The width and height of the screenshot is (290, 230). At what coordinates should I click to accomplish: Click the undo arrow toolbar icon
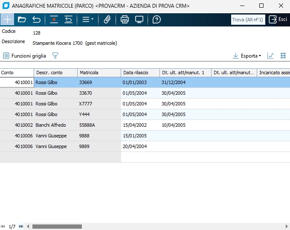click(x=37, y=20)
